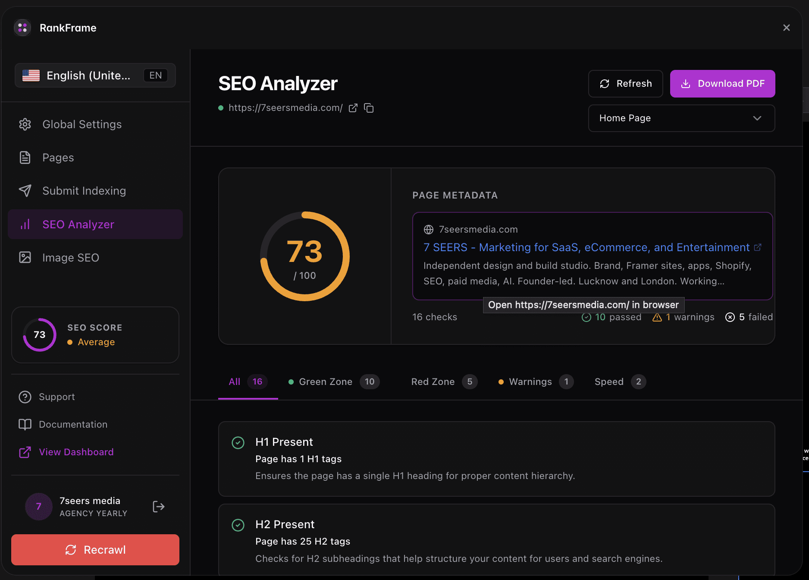Close the RankFrame panel

coord(787,28)
